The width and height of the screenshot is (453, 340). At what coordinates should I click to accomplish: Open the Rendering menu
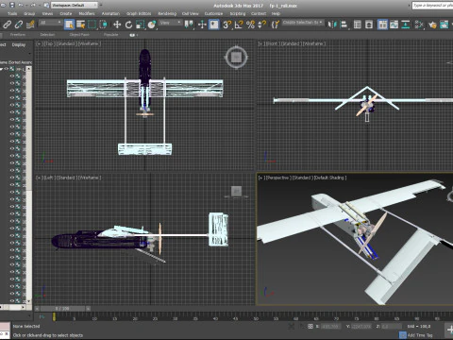tap(167, 13)
